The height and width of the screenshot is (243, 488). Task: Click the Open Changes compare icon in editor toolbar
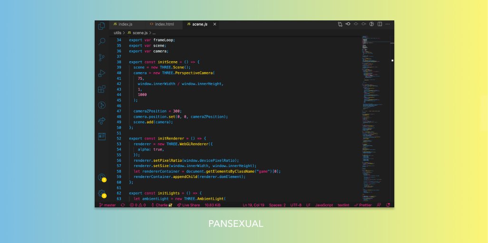tap(340, 24)
